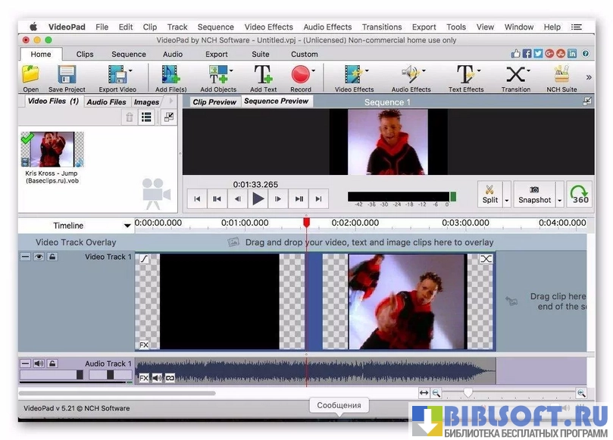This screenshot has width=613, height=440.
Task: Open the NCH Suite toolbar icon
Action: coord(561,77)
